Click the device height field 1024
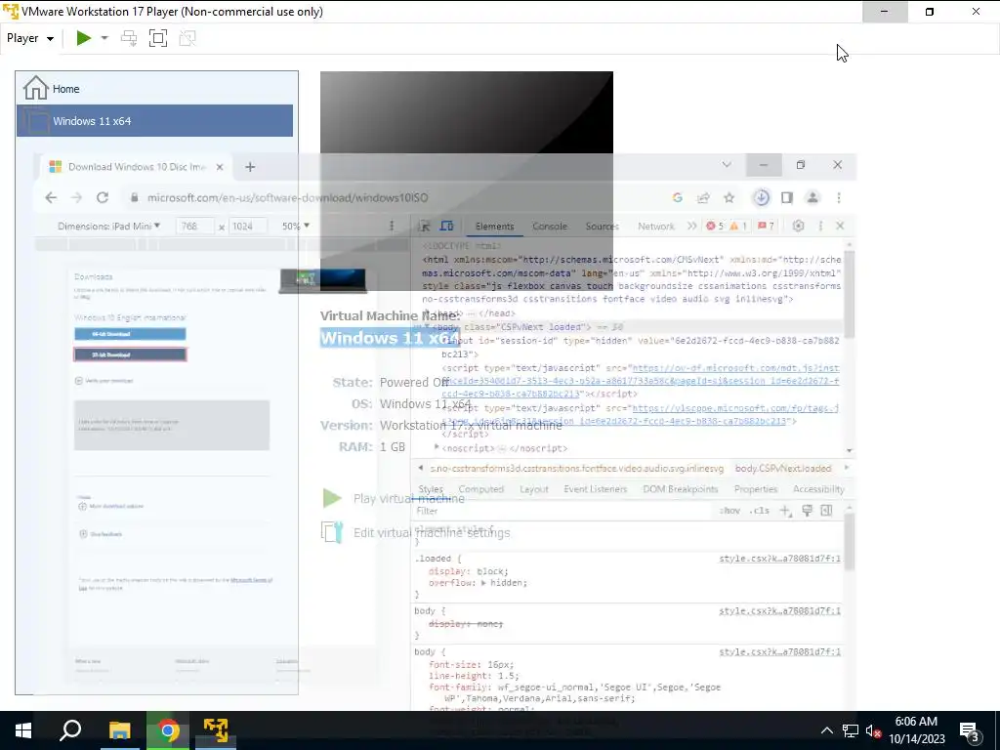The image size is (1000, 750). (247, 226)
